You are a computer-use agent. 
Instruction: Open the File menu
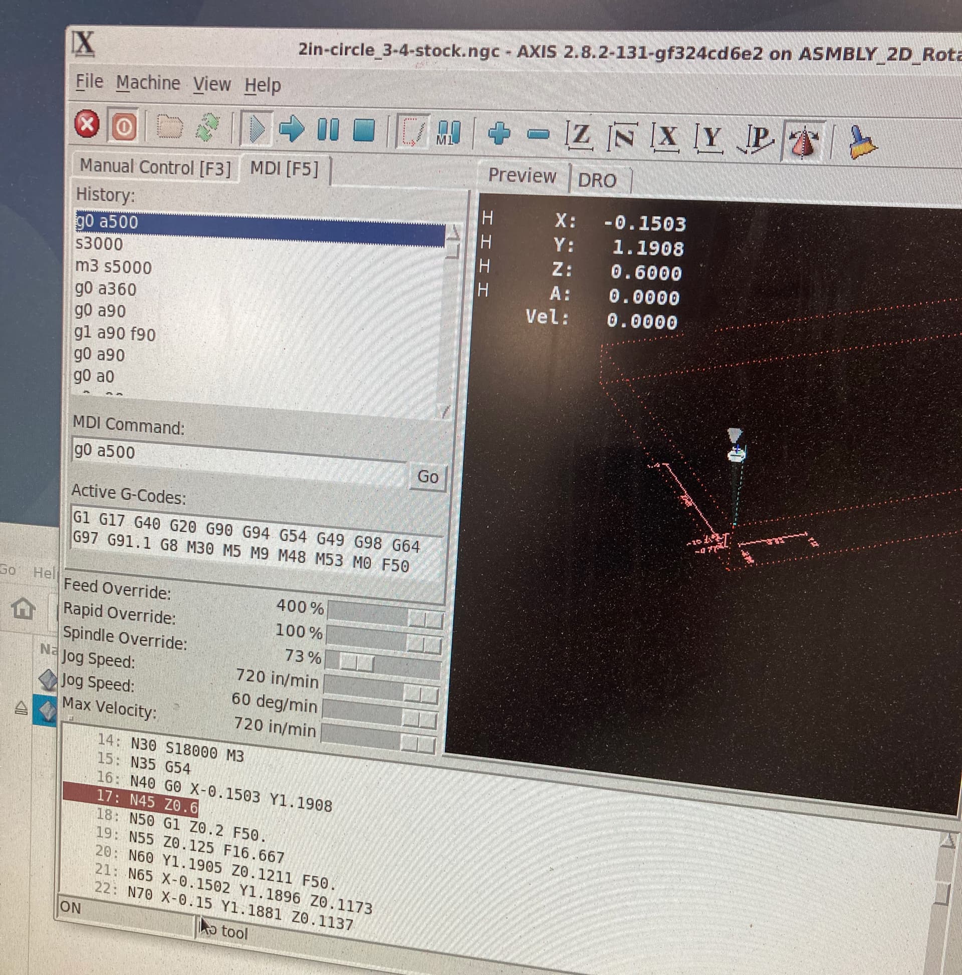[x=89, y=82]
